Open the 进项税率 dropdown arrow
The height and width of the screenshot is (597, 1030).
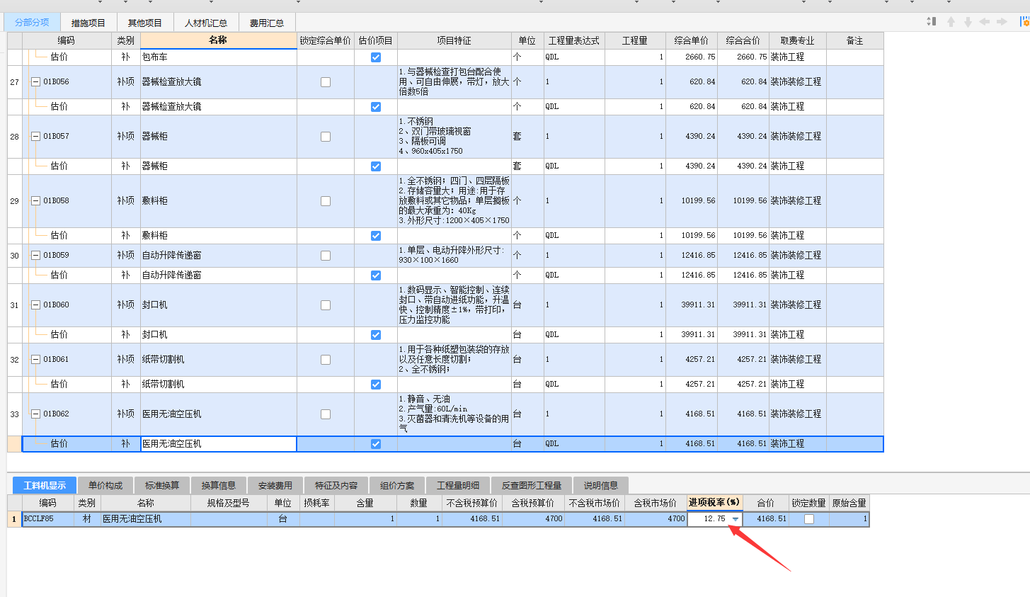point(736,519)
